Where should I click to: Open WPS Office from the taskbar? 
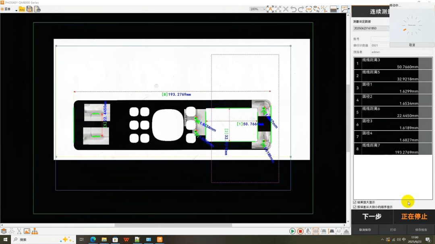click(x=126, y=240)
